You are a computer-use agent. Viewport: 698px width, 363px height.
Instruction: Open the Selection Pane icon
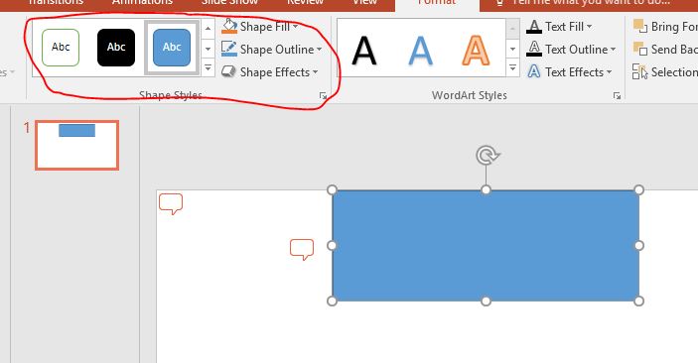click(640, 71)
